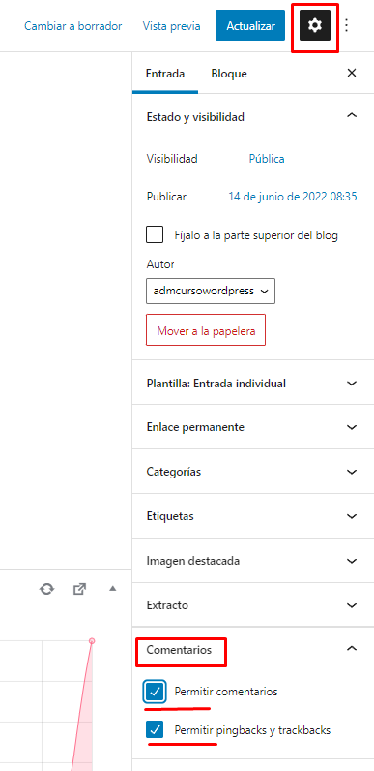
Task: Open the three-dot options menu
Action: click(347, 25)
